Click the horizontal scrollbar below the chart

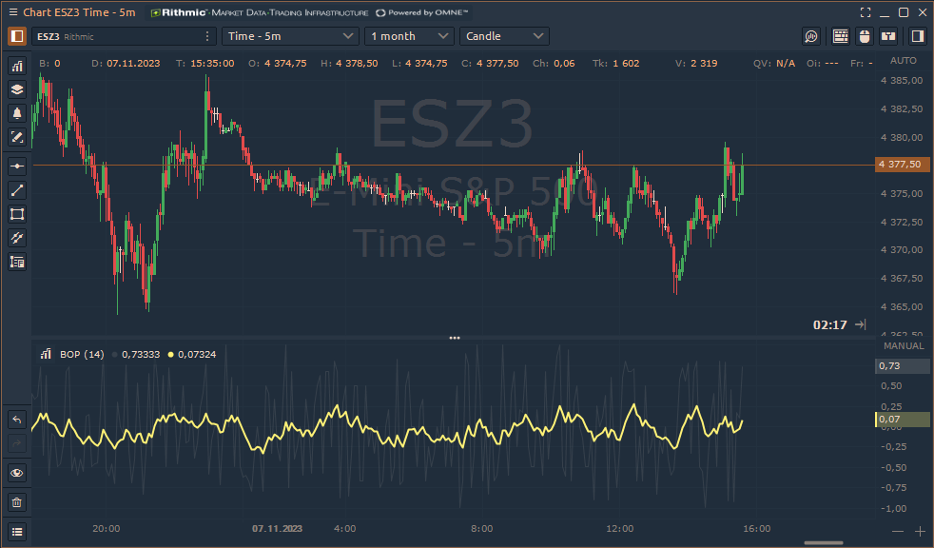pos(823,543)
